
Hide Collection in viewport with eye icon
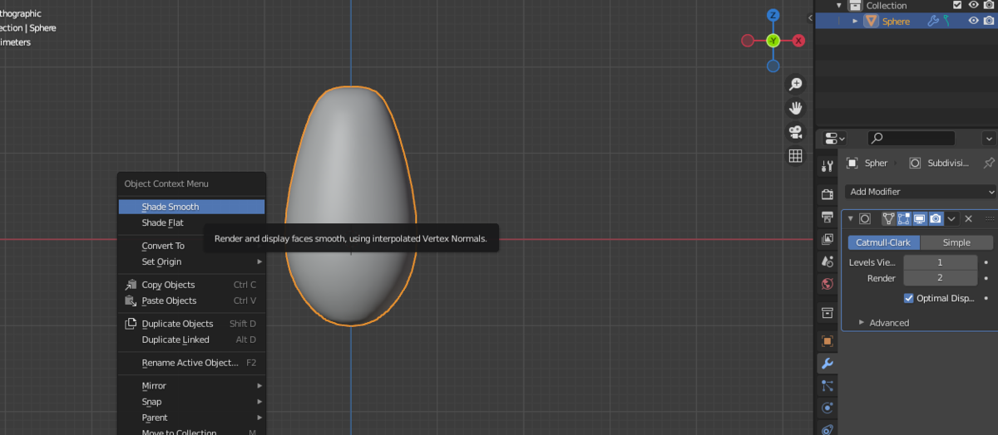(x=973, y=5)
